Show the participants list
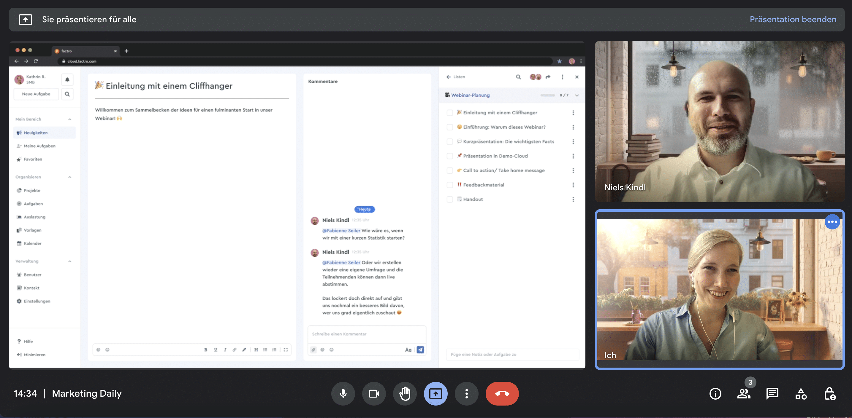 tap(744, 393)
